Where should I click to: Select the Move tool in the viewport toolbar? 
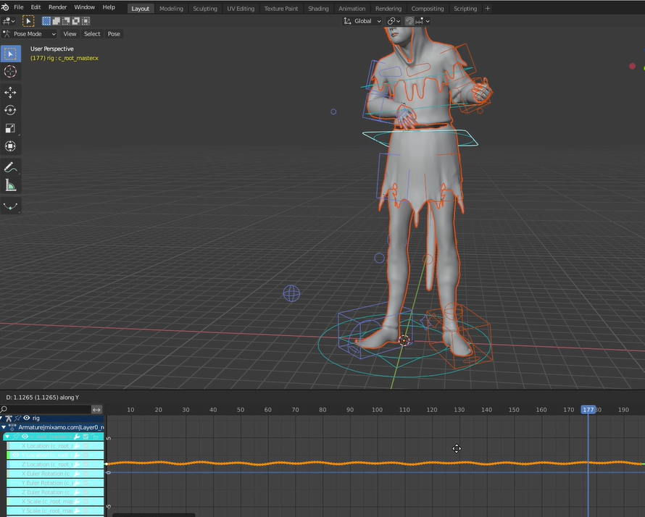click(10, 92)
